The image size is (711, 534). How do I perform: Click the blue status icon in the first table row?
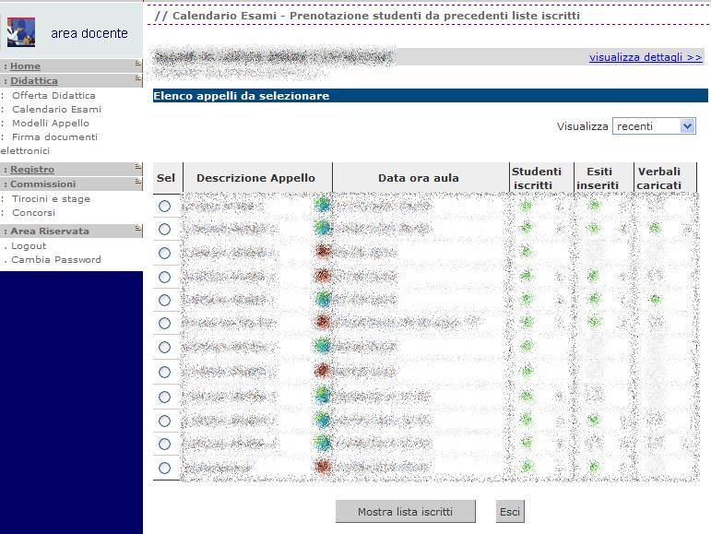point(323,206)
